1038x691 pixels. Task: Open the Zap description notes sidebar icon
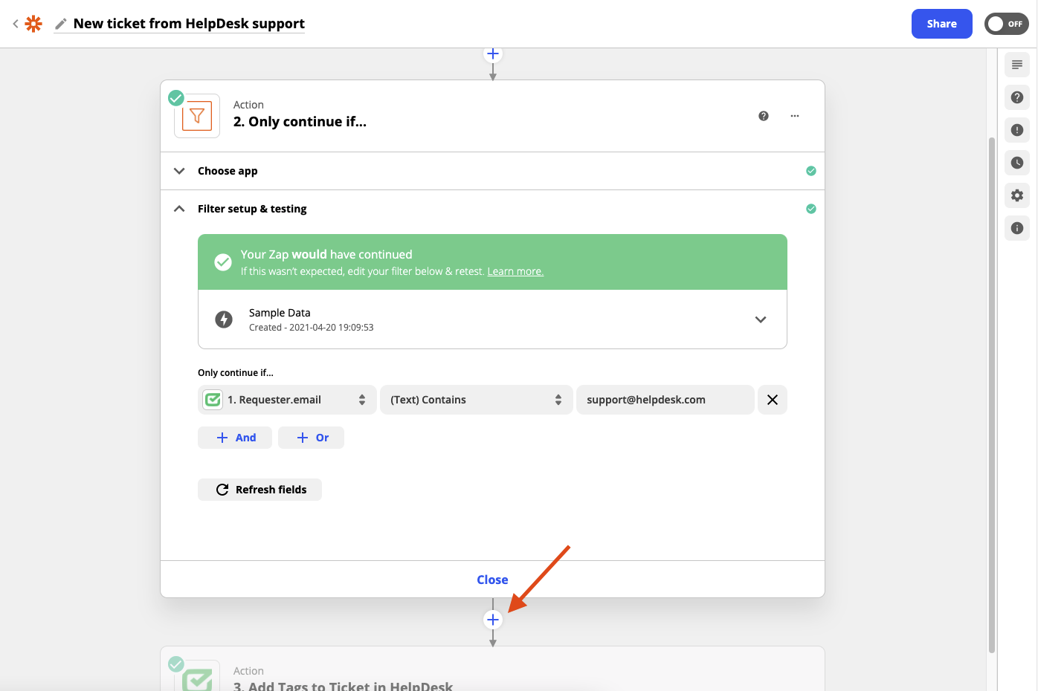click(1017, 65)
